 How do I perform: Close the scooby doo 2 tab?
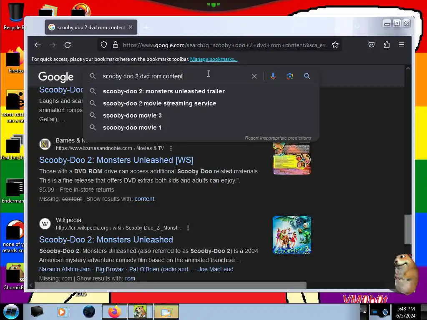pyautogui.click(x=131, y=27)
